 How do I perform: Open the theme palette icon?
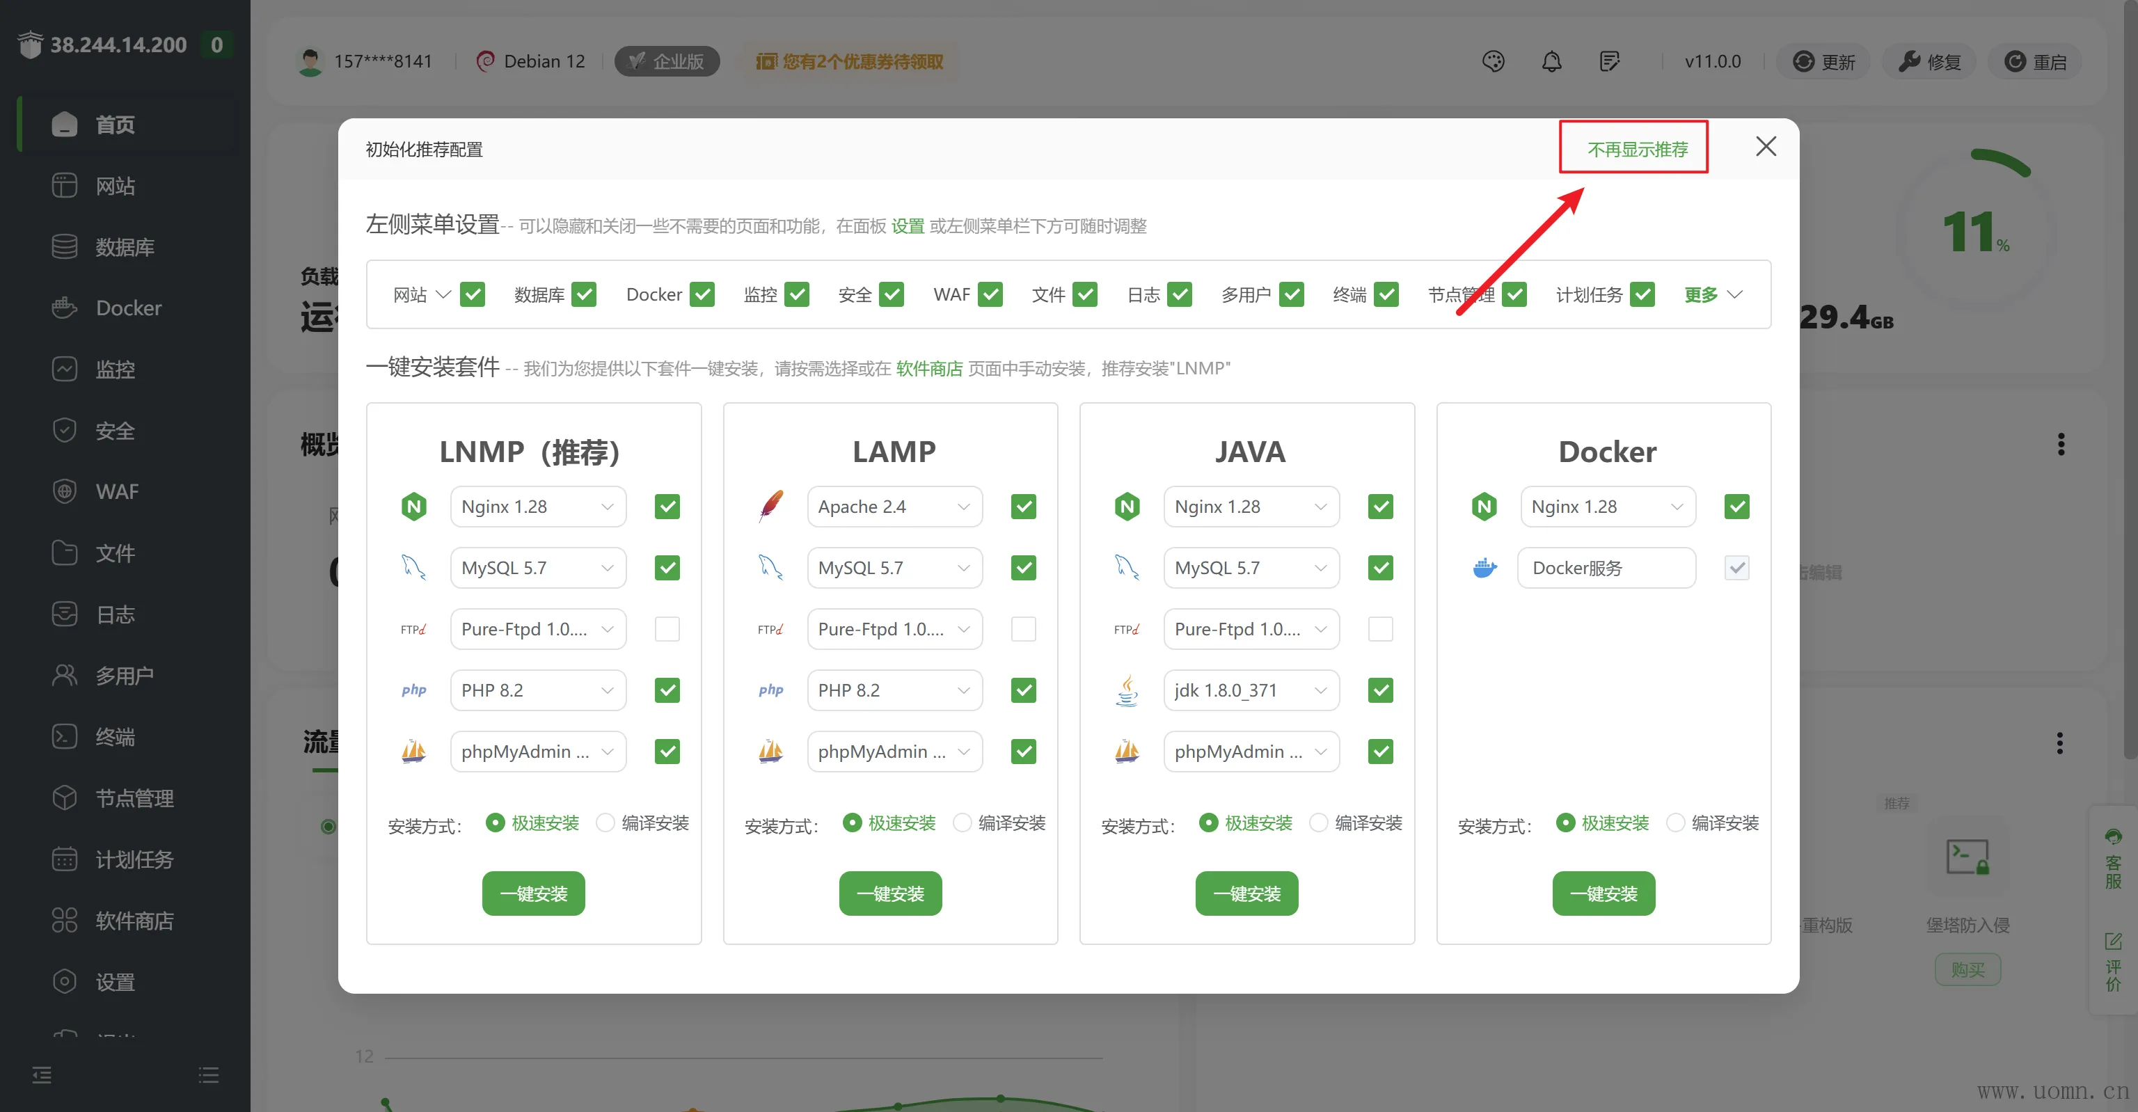coord(1492,61)
